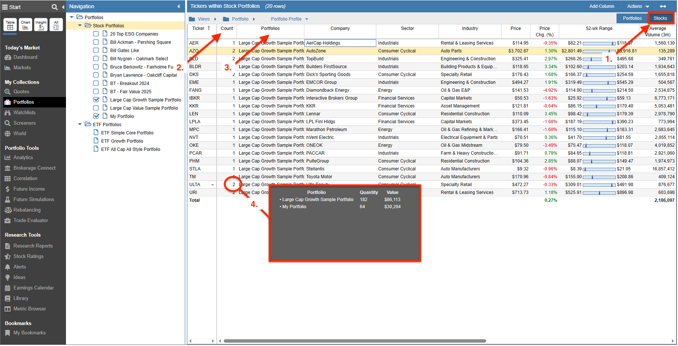Uncheck Large Cap Growth Sample Portfolio
Screen dimensions: 678x346
tap(96, 100)
